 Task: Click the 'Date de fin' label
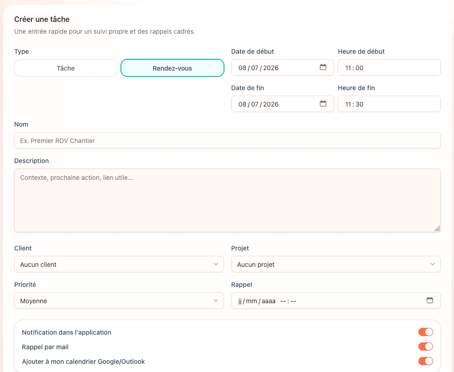[248, 88]
